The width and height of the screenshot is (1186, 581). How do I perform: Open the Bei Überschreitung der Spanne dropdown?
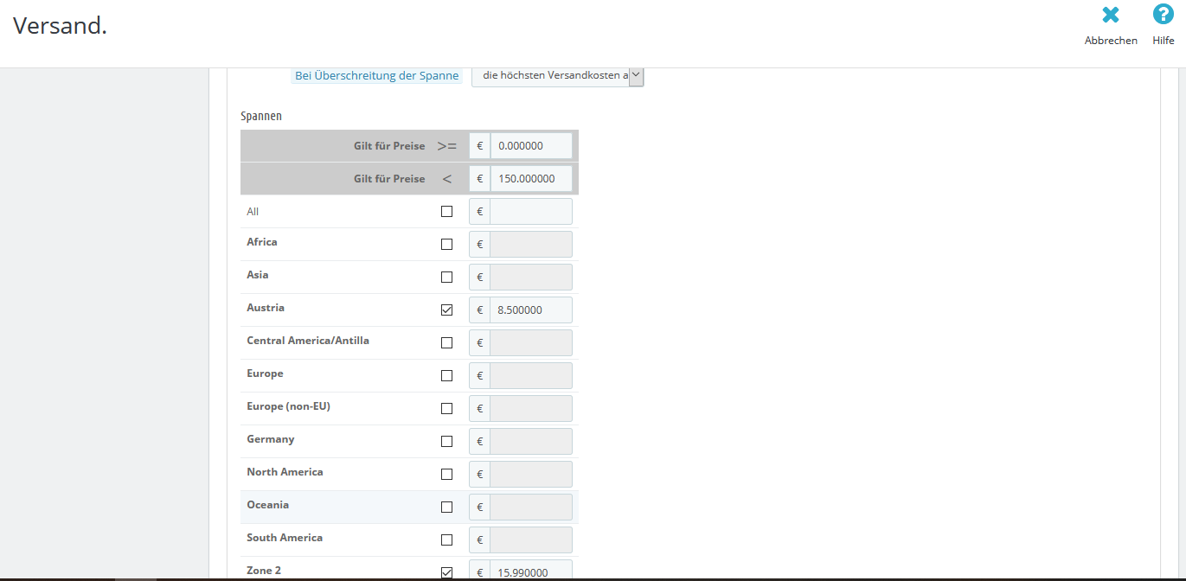tap(558, 75)
